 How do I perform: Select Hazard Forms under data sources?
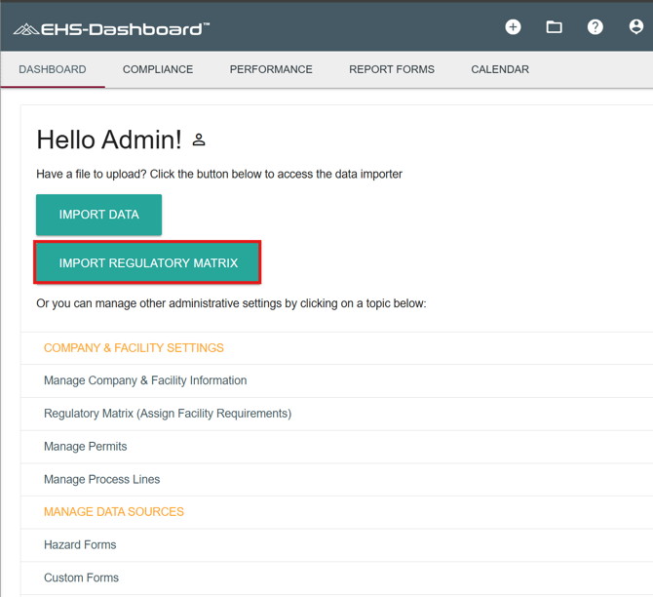80,544
